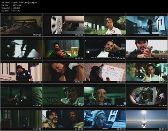Click the "File Size" label
This screenshot has width=168, height=131.
(x=5, y=5)
